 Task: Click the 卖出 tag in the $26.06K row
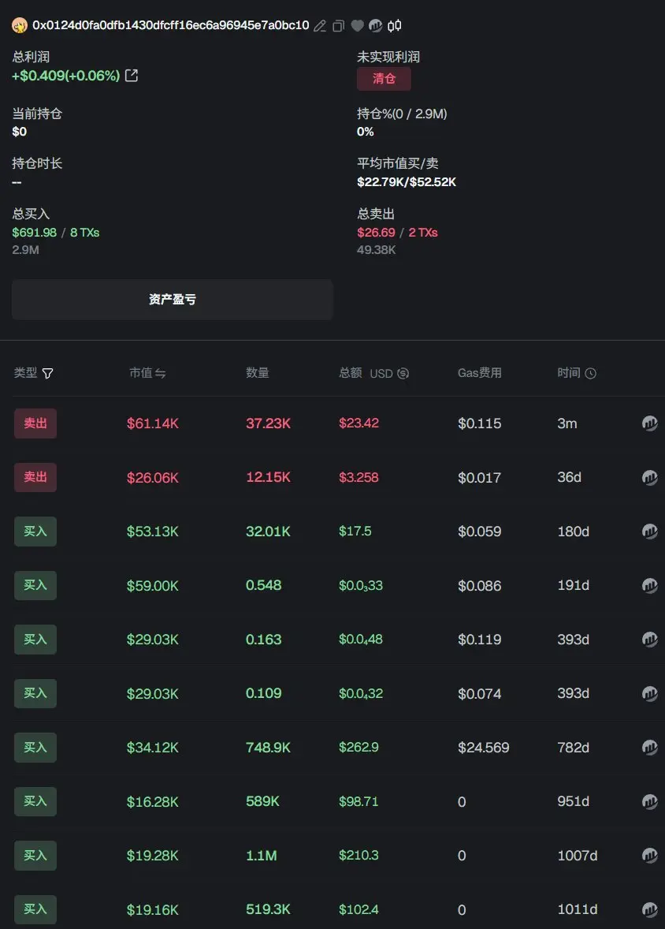tap(35, 478)
